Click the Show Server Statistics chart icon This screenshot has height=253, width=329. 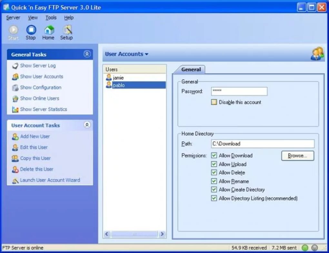(15, 109)
